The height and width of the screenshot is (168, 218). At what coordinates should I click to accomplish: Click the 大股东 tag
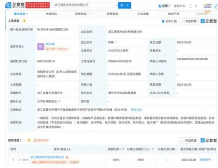click(x=74, y=162)
